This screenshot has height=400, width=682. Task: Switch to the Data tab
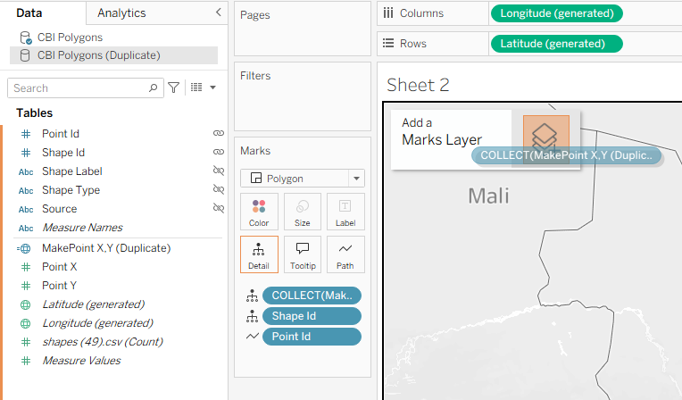[29, 13]
